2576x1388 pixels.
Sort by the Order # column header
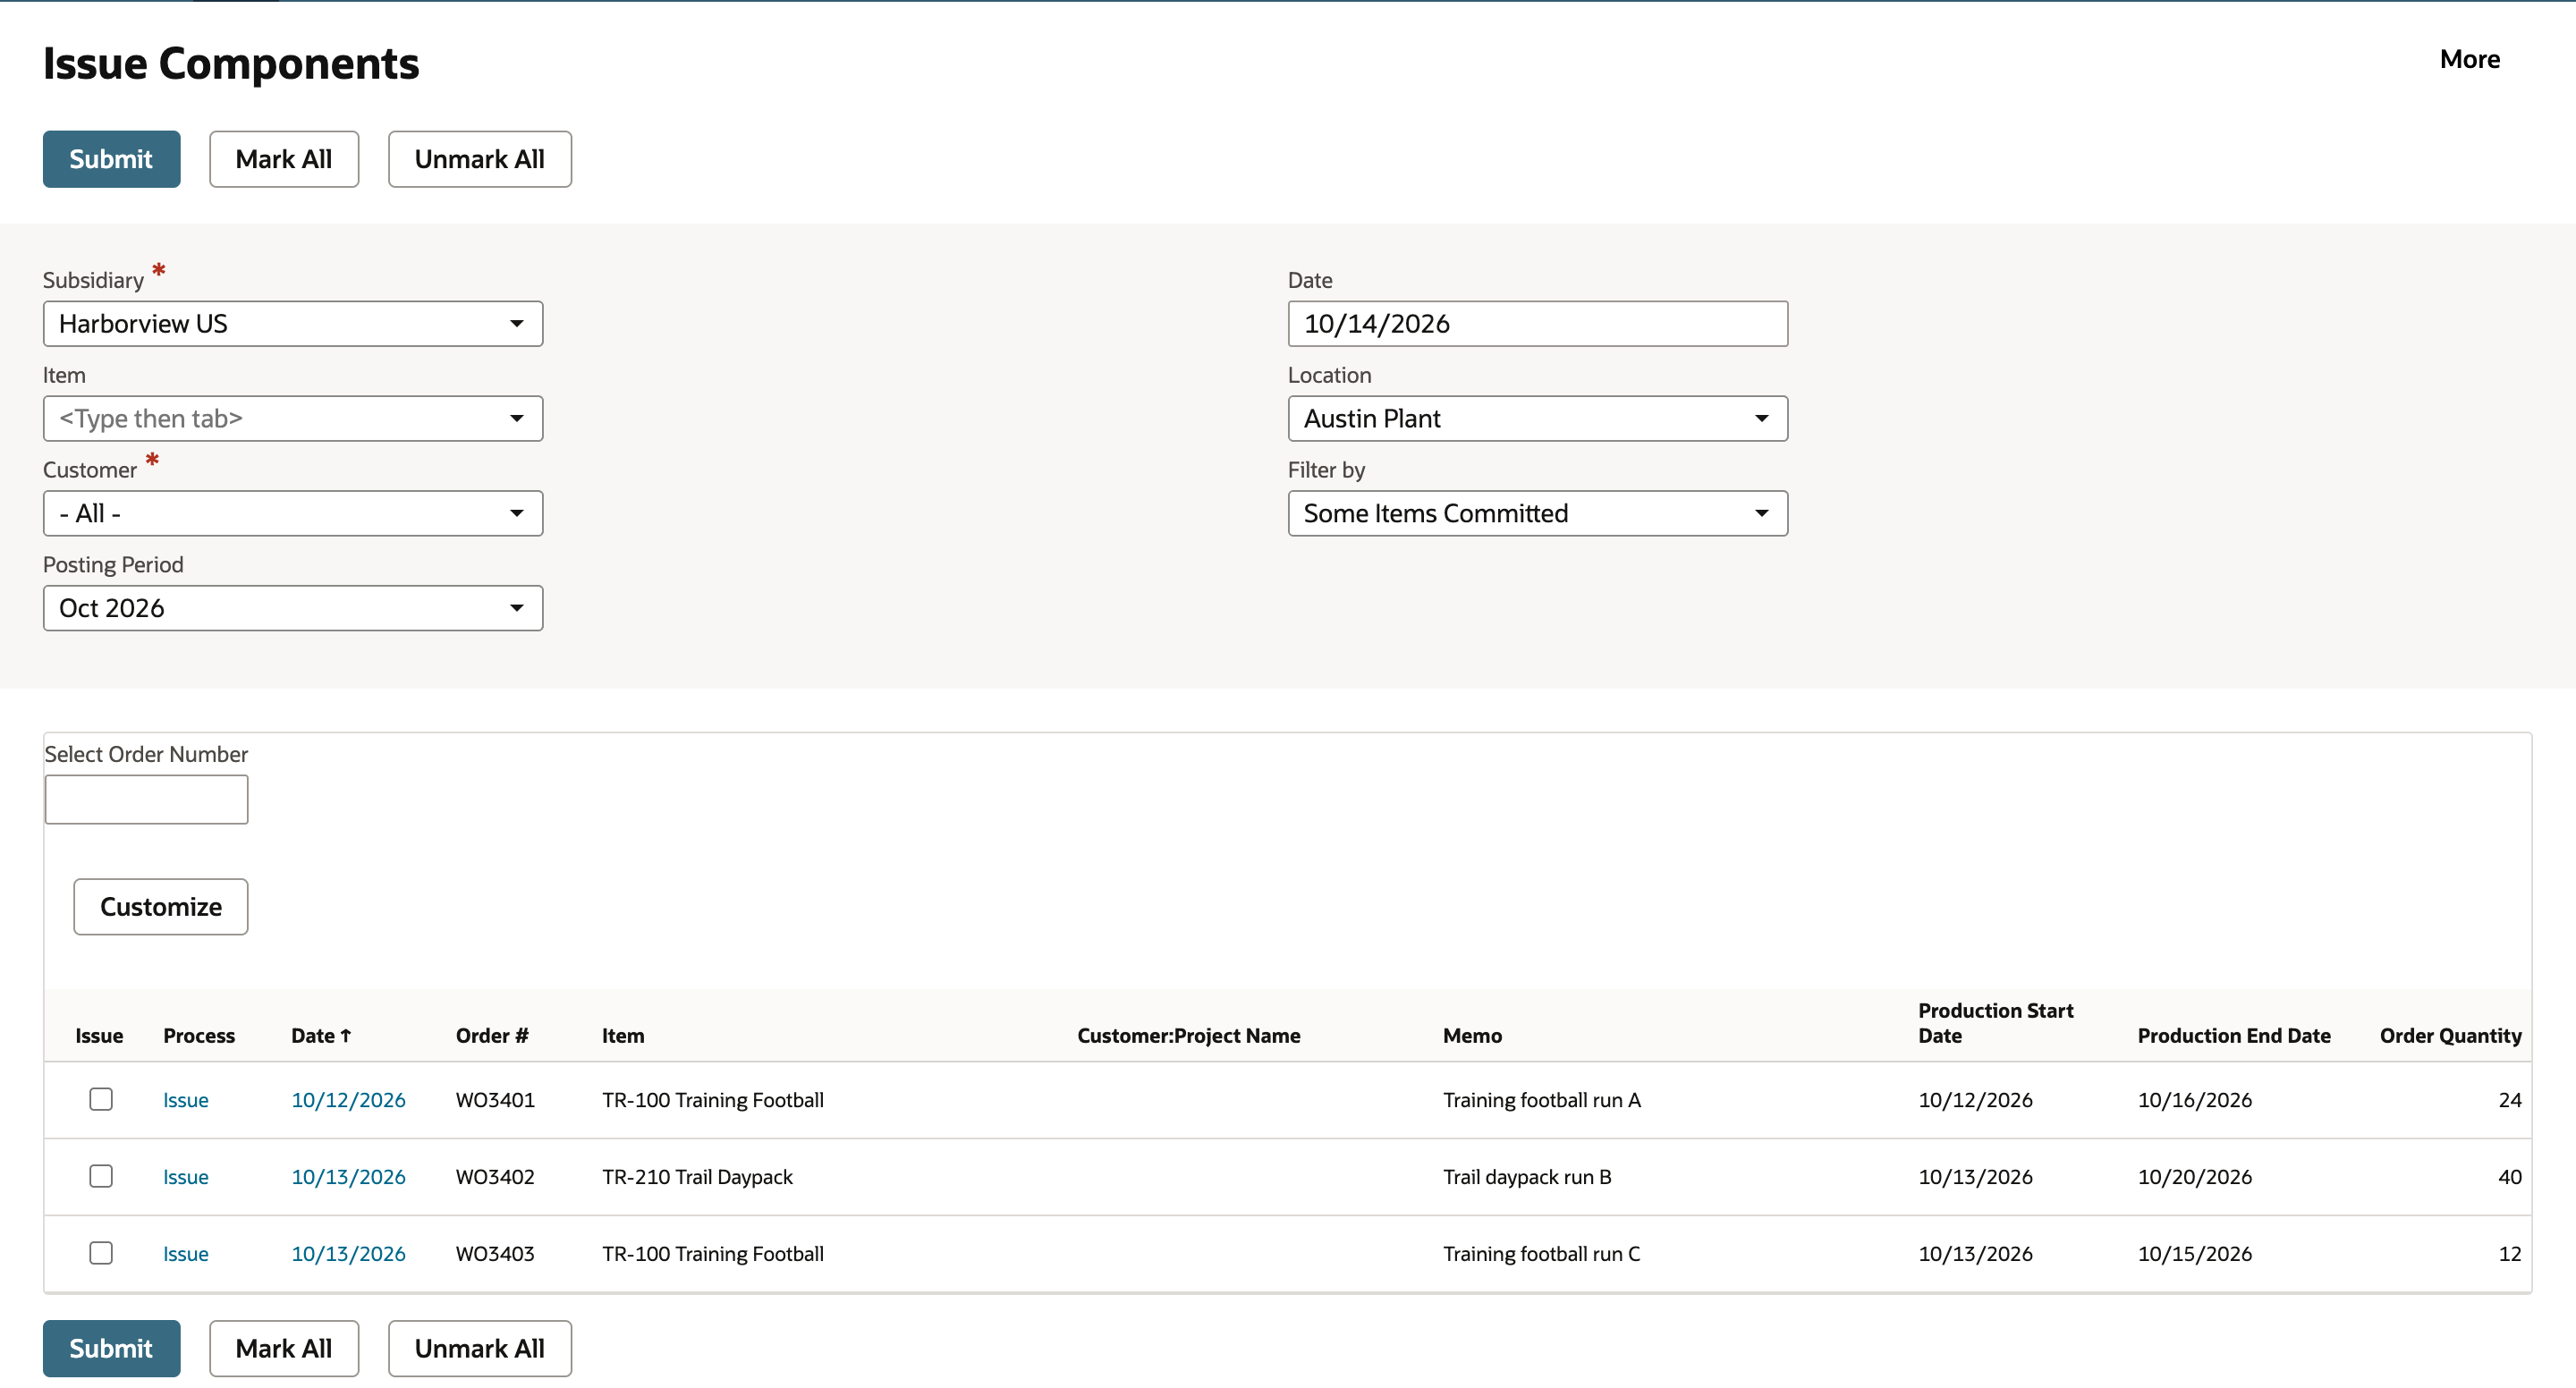click(x=492, y=1036)
